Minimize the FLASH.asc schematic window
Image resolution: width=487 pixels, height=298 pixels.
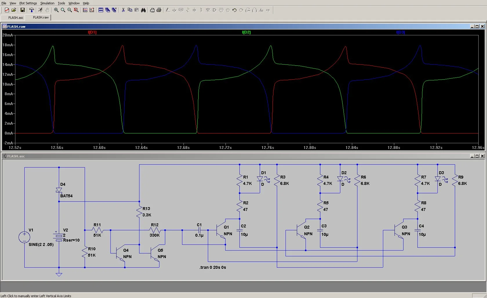(472, 156)
